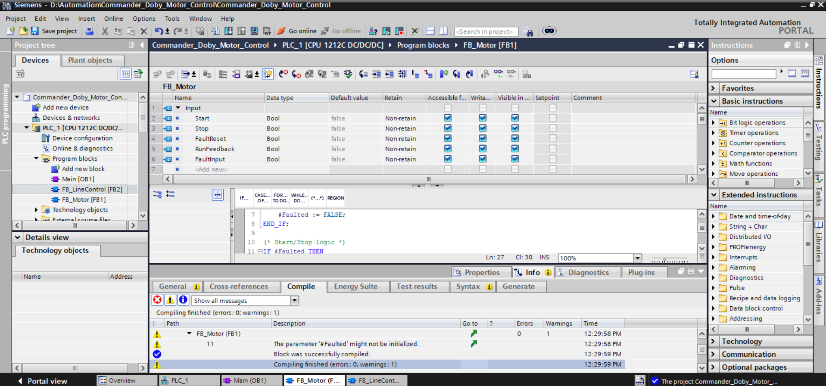This screenshot has height=386, width=826.
Task: Toggle Visible in HMI checkbox for FaultReset
Action: [x=515, y=138]
